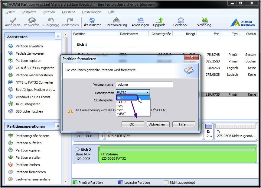Open Partition wiederherstellen wizard
Image resolution: width=261 pixels, height=188 pixels.
pyautogui.click(x=34, y=75)
